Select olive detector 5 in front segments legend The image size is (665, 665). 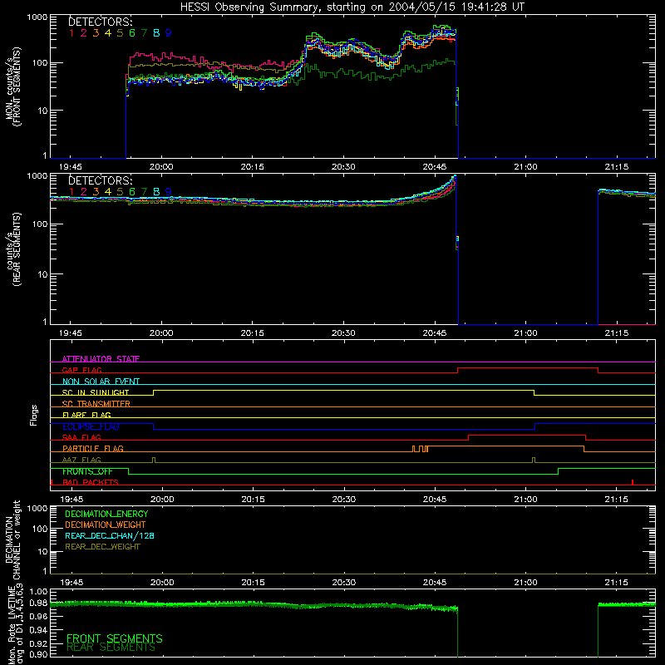(x=120, y=33)
